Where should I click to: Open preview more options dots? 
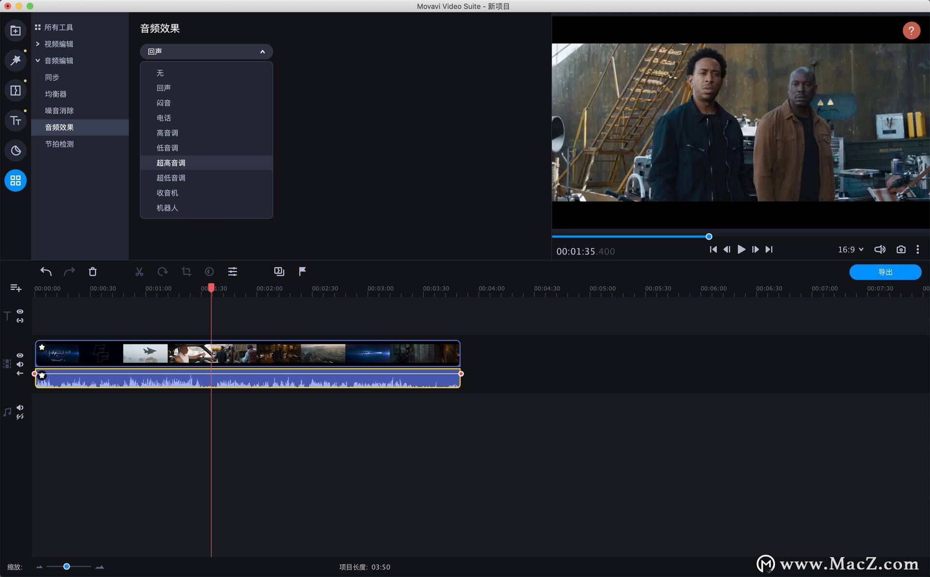click(917, 250)
